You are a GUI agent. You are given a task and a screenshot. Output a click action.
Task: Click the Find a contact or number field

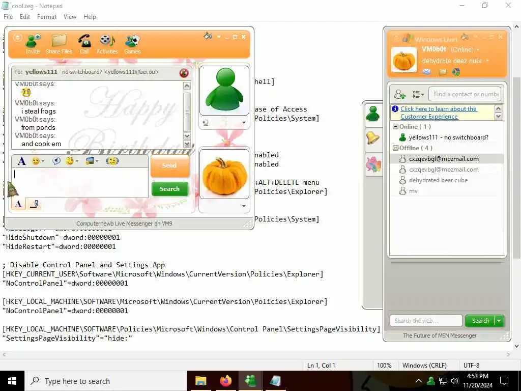click(465, 94)
